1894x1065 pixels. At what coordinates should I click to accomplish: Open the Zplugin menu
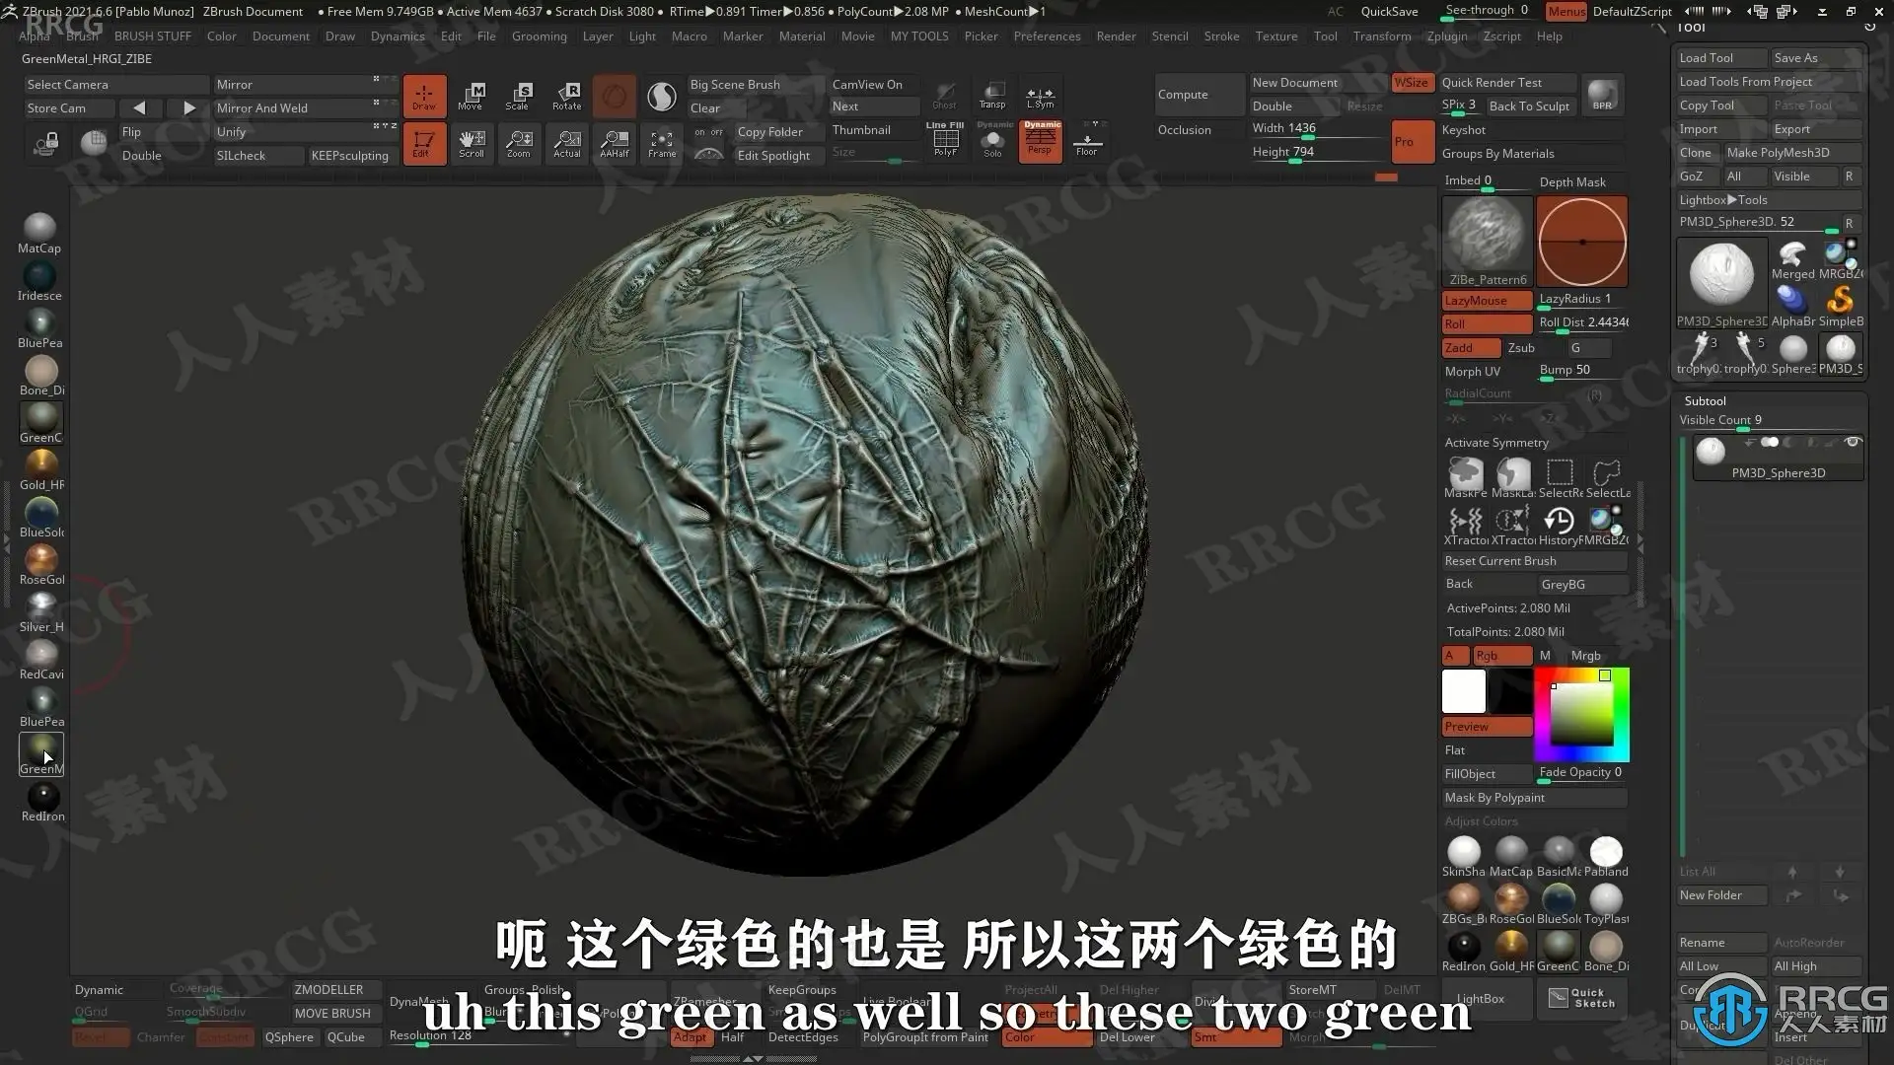pyautogui.click(x=1447, y=36)
